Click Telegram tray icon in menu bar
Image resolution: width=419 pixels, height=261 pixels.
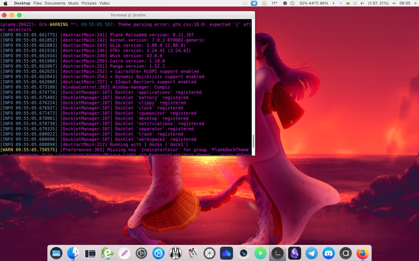tap(254, 3)
